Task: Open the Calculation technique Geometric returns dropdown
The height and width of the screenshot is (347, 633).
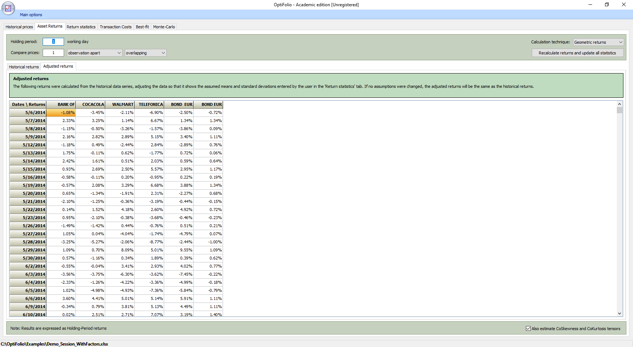Action: click(x=598, y=42)
